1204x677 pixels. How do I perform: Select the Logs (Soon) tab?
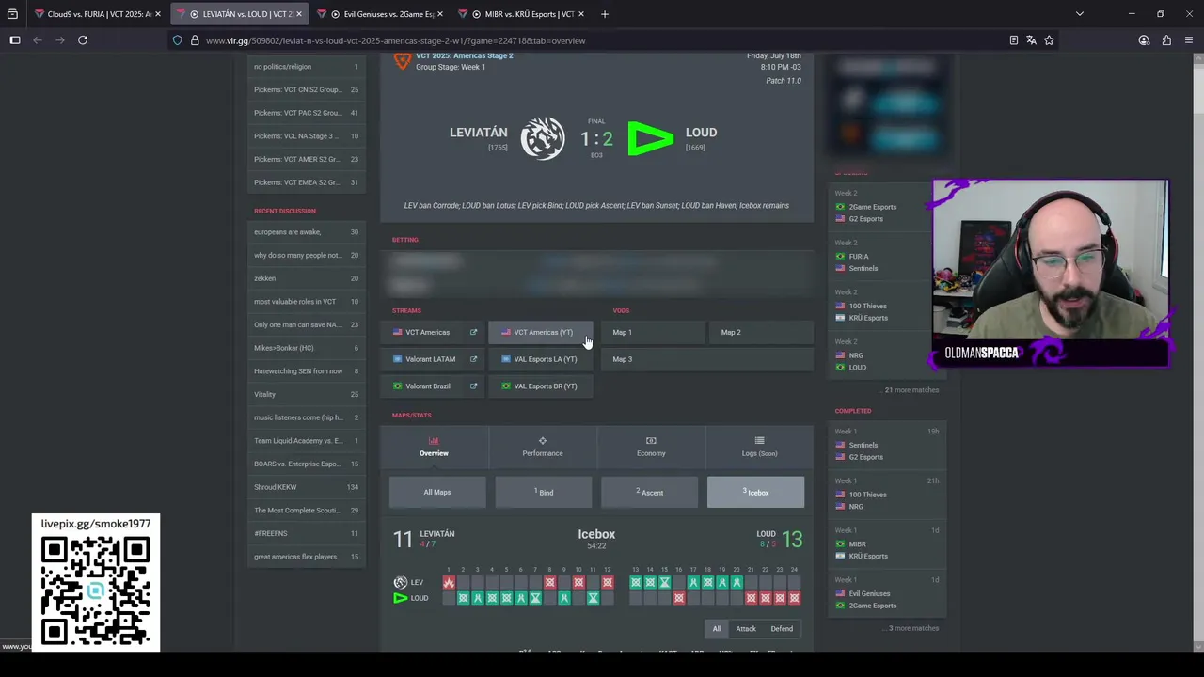pyautogui.click(x=759, y=447)
